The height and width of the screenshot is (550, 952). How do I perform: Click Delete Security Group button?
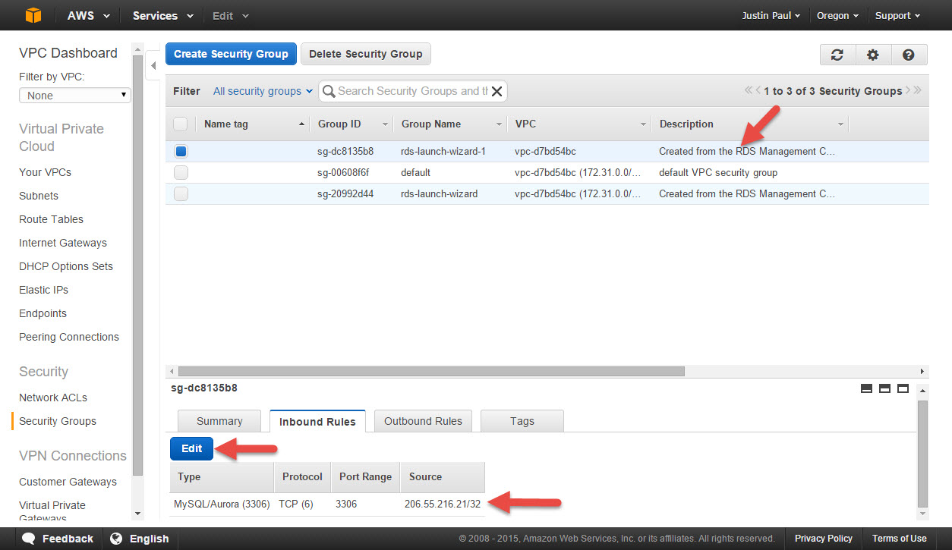point(366,54)
